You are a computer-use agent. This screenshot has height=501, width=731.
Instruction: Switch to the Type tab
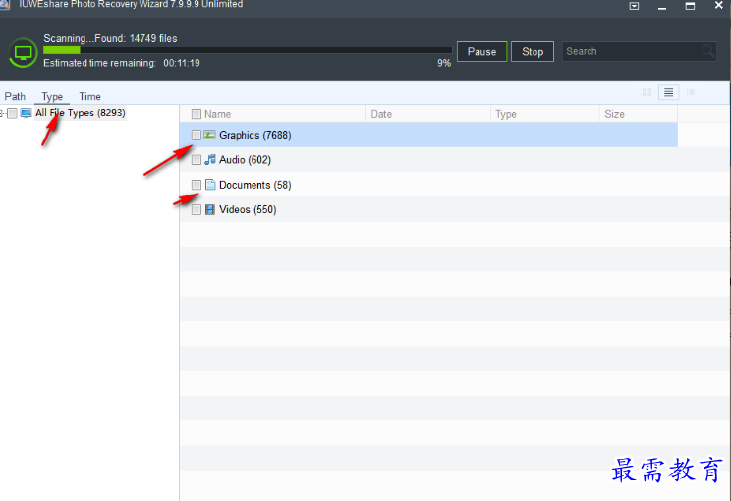[x=52, y=96]
